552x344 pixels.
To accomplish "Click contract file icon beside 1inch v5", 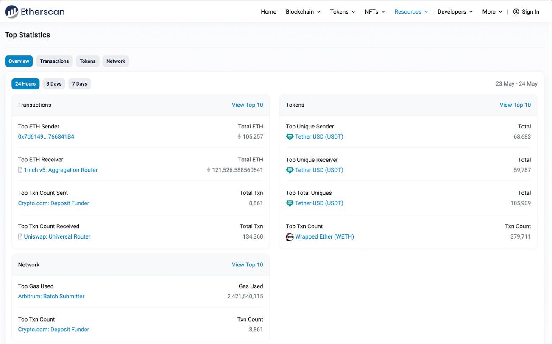I will [x=20, y=170].
